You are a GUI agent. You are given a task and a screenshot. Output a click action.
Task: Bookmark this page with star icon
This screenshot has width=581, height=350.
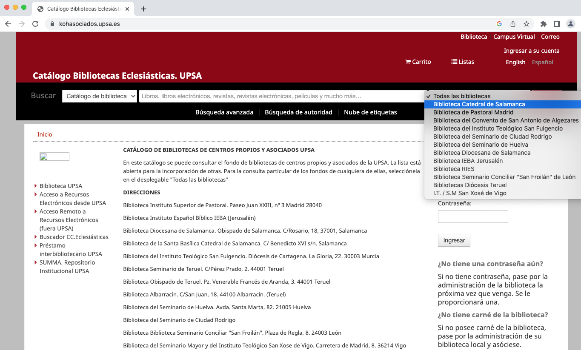pos(527,24)
